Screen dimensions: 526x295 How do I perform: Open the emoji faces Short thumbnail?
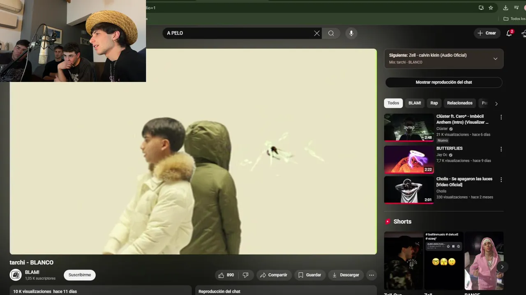click(444, 261)
